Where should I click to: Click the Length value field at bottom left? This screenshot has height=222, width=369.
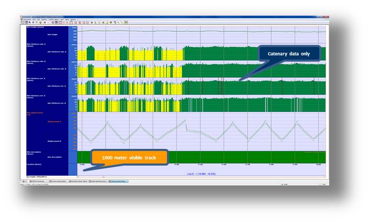point(38,177)
